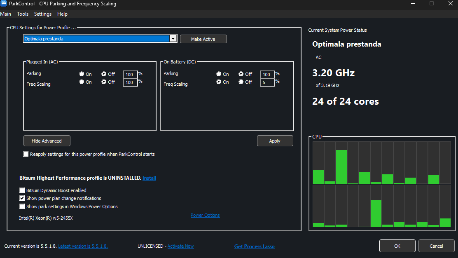
Task: Click the Apply button
Action: click(275, 141)
